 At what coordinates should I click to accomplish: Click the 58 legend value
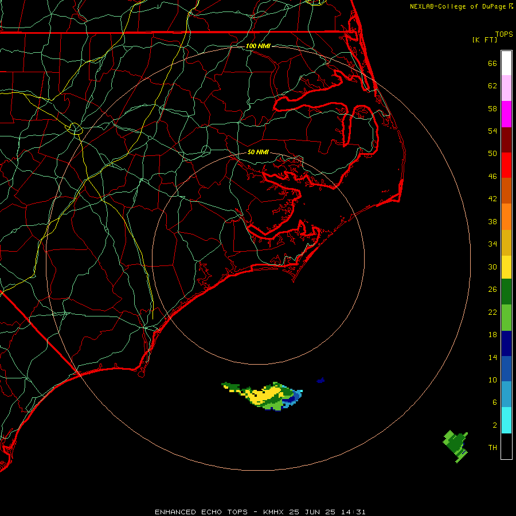pyautogui.click(x=492, y=108)
